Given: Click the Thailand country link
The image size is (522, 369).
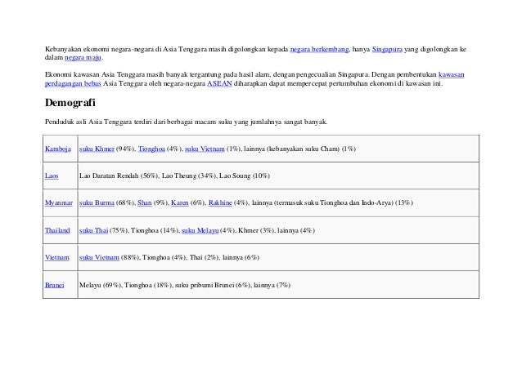Looking at the screenshot, I should point(57,230).
